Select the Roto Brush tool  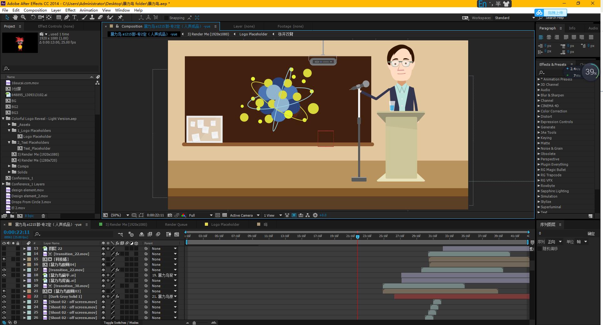pyautogui.click(x=110, y=18)
